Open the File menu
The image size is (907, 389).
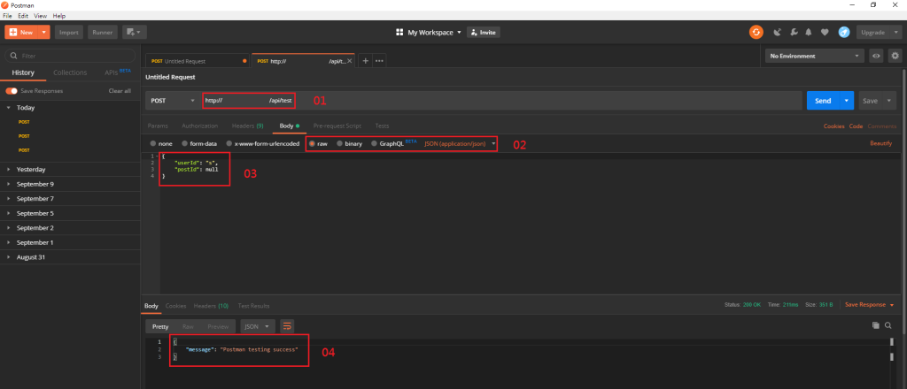point(7,16)
